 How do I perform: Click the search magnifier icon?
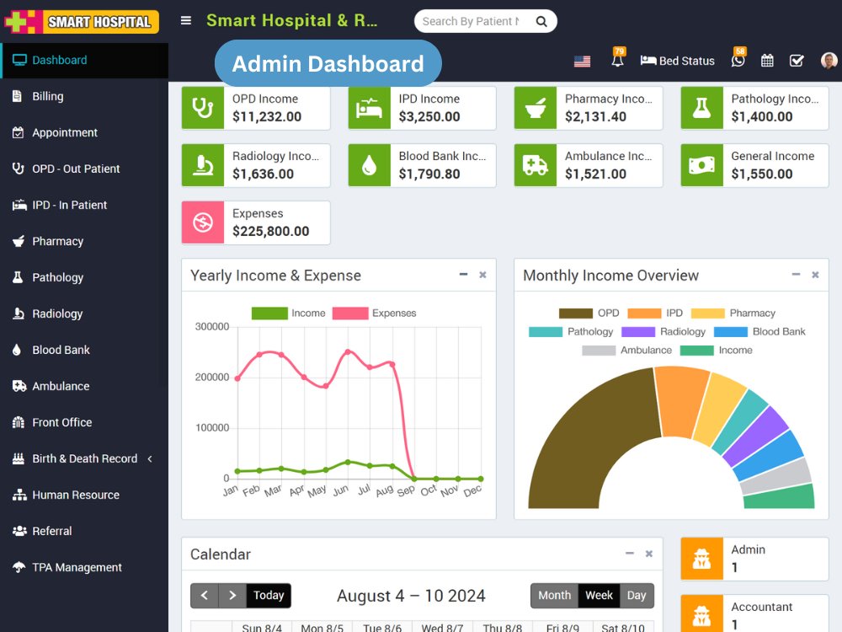[541, 22]
